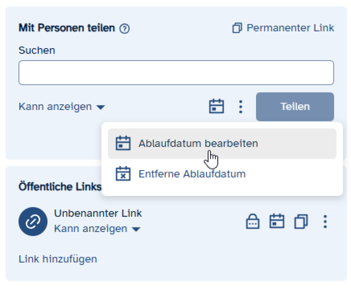
Task: Expand Kann anzeigen dropdown under Unbenannter Link
Action: click(x=97, y=229)
